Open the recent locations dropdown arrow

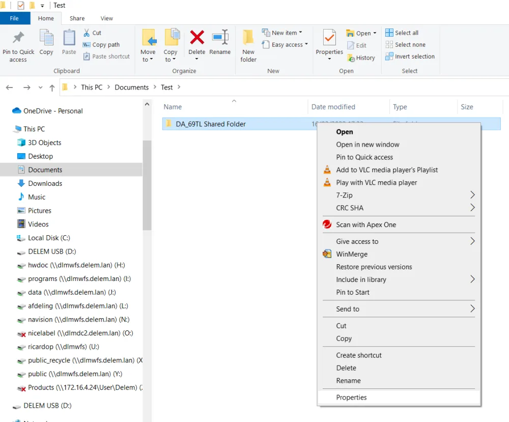[40, 88]
